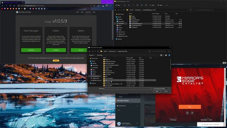The height and width of the screenshot is (128, 227).
Task: Open game settings gear in Origin
Action: (187, 113)
